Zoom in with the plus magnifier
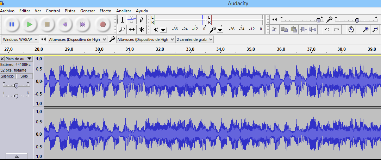The image size is (381, 160). click(x=366, y=29)
